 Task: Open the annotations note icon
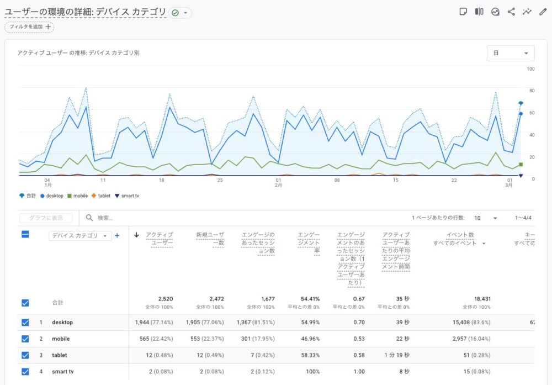pos(464,12)
